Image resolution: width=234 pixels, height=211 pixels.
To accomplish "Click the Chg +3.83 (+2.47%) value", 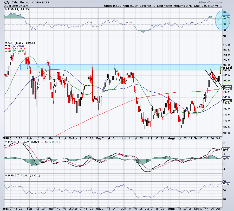I will click(206, 6).
